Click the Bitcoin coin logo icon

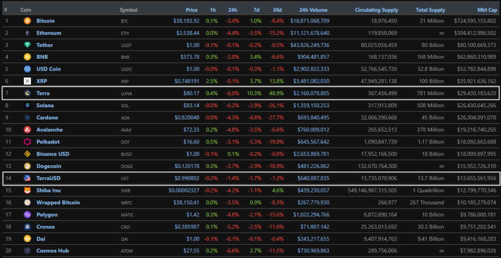click(x=27, y=21)
